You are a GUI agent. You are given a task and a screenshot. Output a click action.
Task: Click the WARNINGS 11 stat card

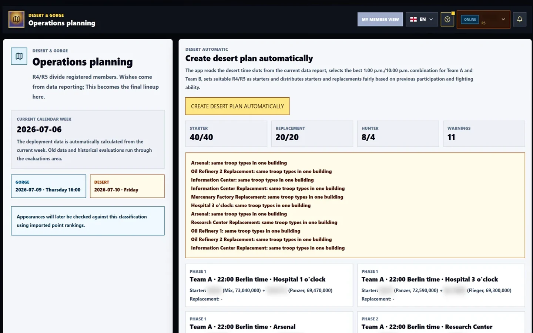tap(484, 134)
